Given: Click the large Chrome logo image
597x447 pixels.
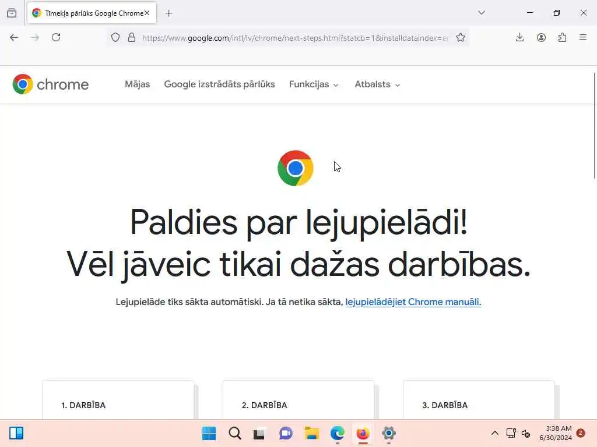Looking at the screenshot, I should click(296, 168).
